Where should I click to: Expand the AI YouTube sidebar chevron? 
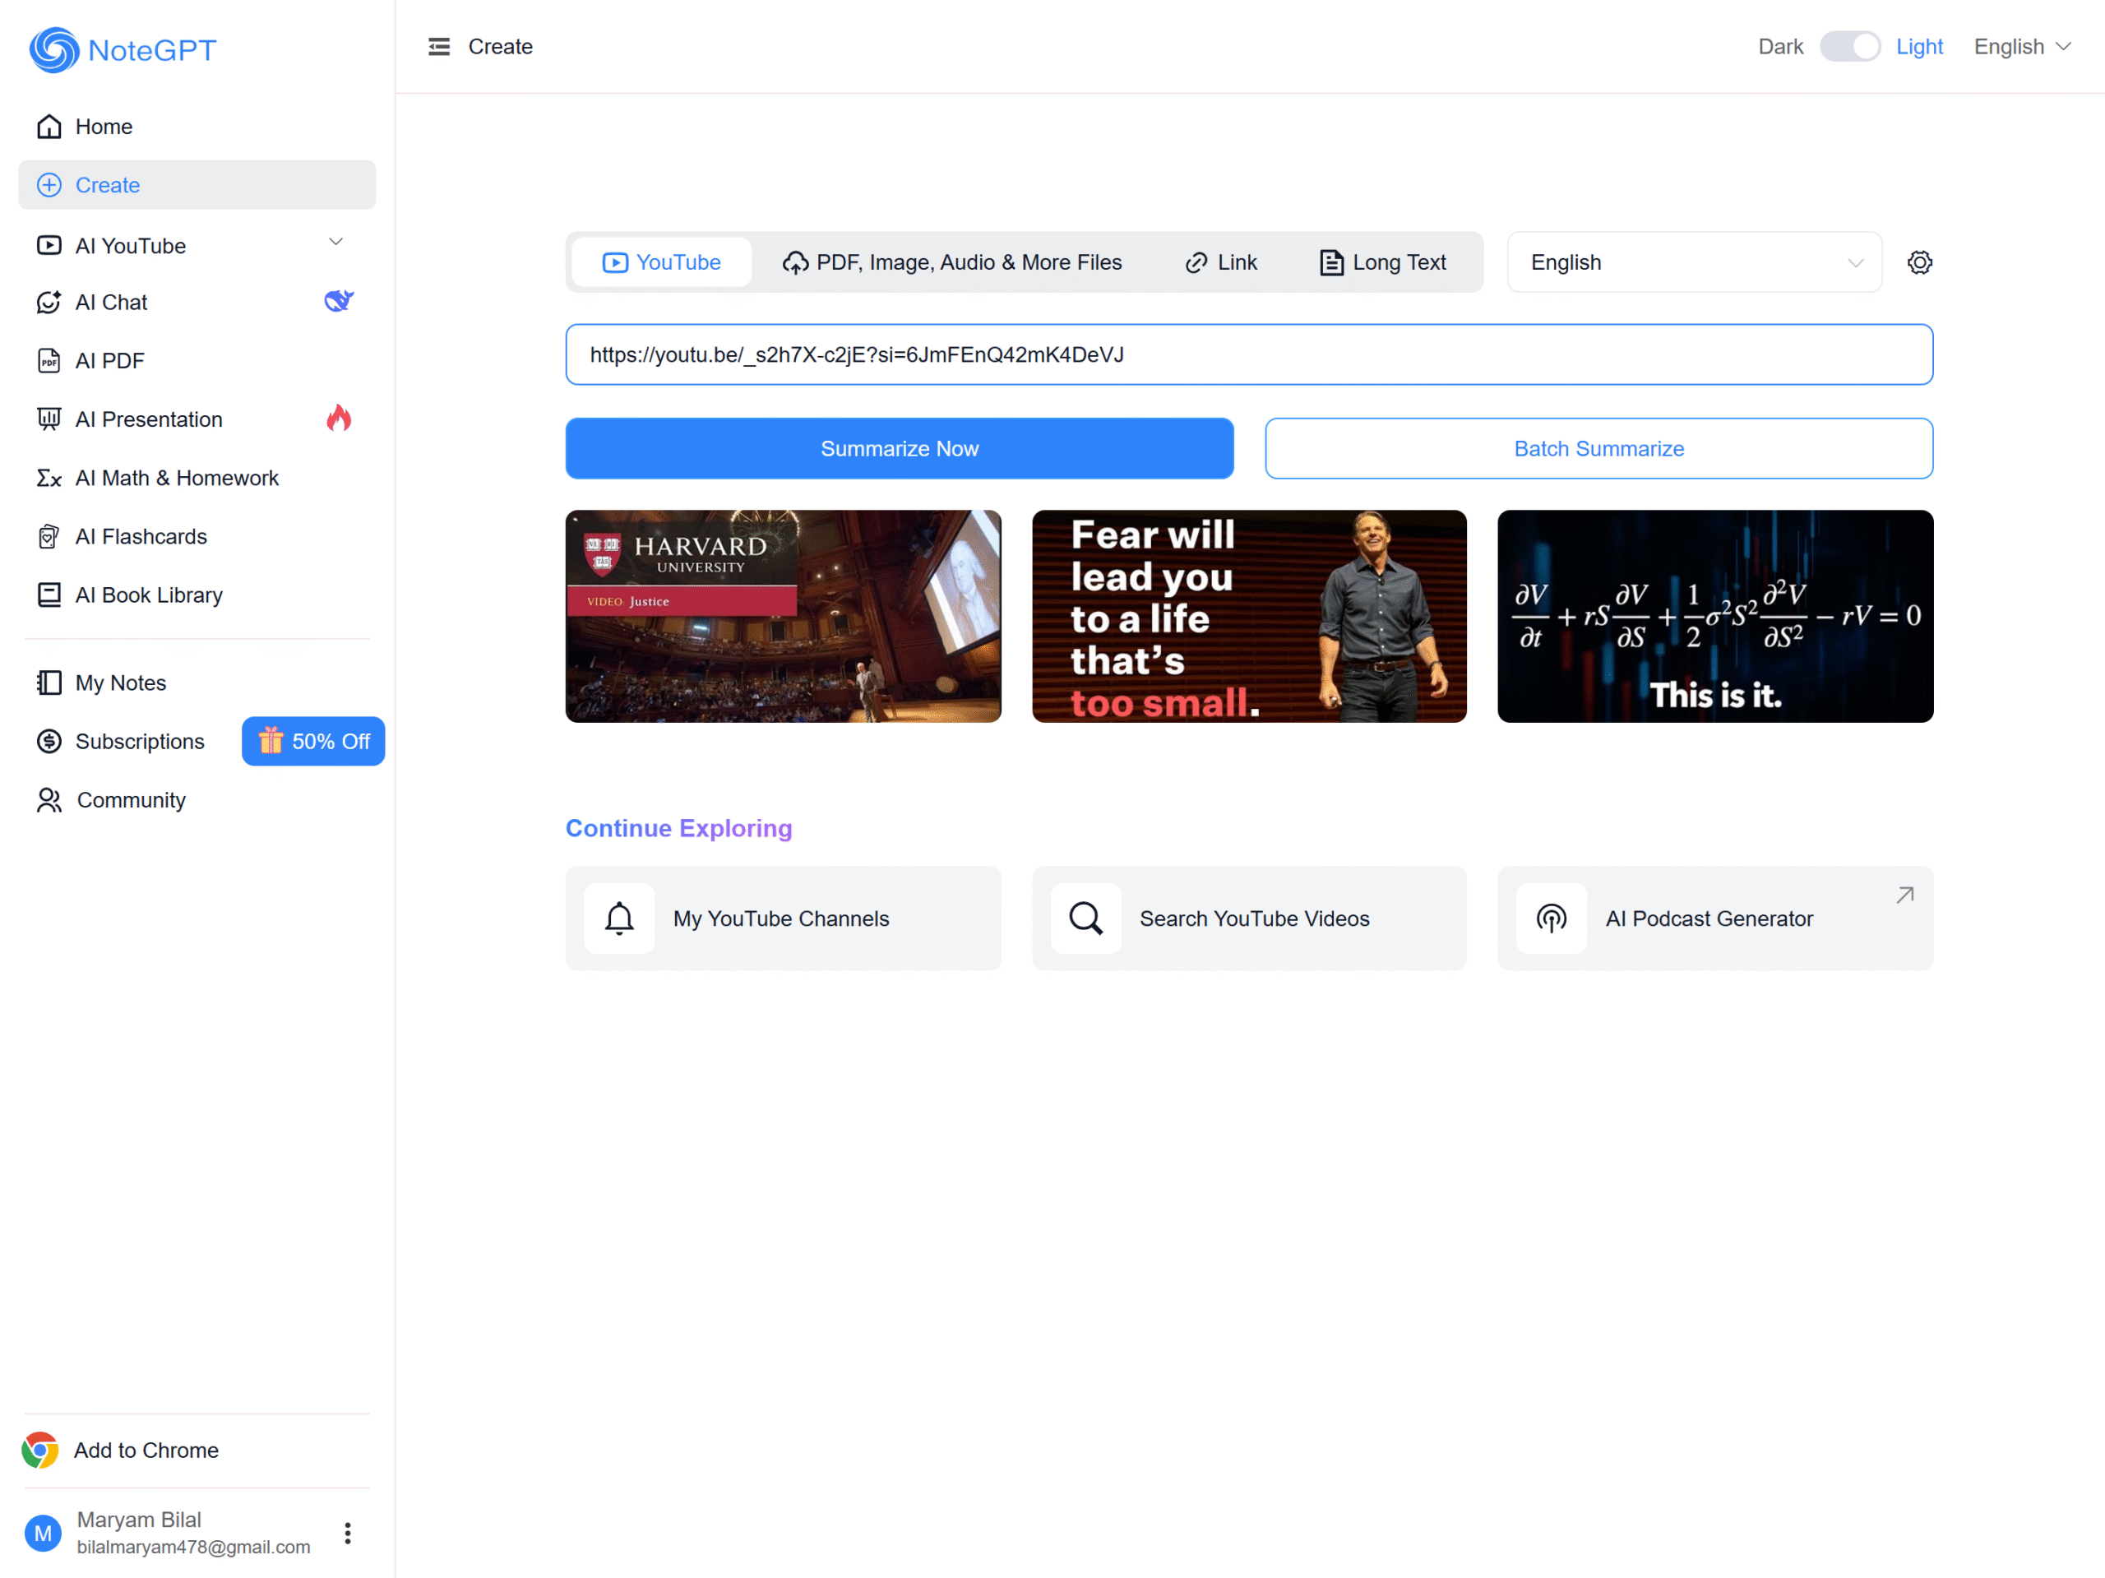click(336, 242)
